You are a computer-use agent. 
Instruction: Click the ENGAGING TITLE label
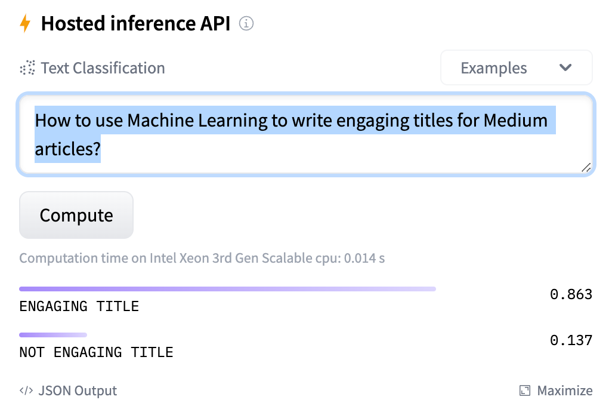tap(79, 306)
